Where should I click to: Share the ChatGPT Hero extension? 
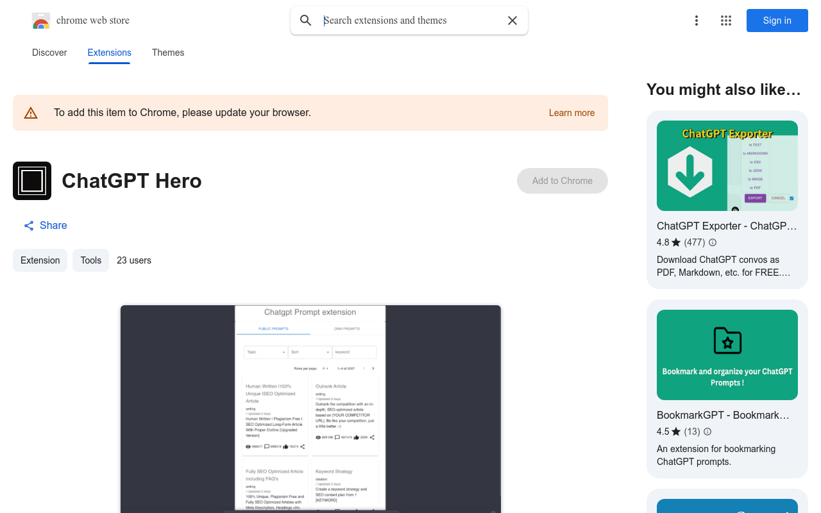click(46, 226)
